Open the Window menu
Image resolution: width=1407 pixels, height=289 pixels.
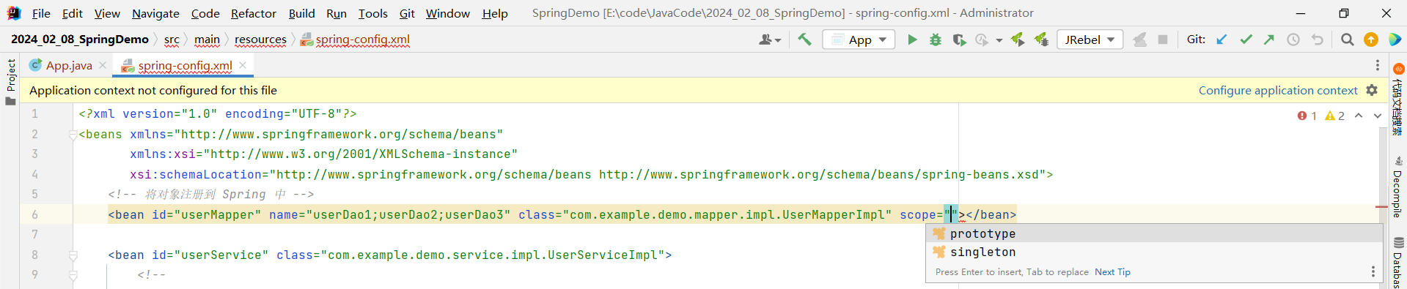(448, 13)
